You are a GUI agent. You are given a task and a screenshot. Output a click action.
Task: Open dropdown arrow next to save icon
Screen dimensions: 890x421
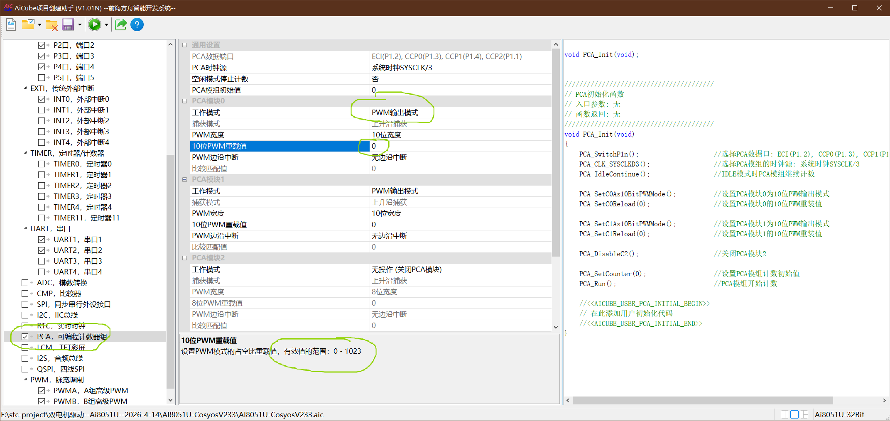pyautogui.click(x=80, y=25)
